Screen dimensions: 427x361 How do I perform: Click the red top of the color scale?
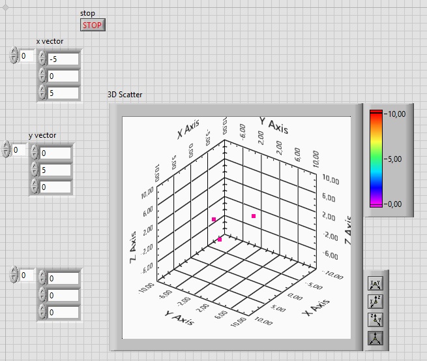[375, 114]
